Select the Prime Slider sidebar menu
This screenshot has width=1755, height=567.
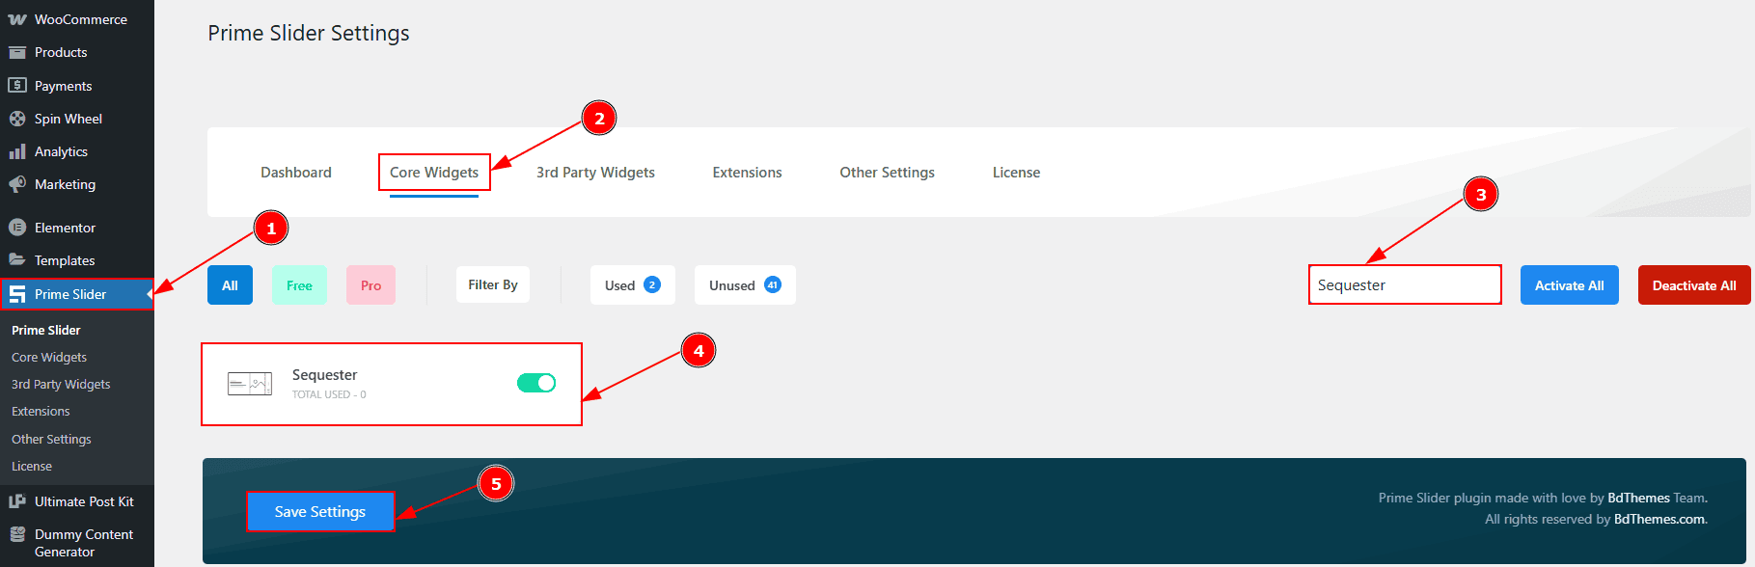[x=77, y=294]
